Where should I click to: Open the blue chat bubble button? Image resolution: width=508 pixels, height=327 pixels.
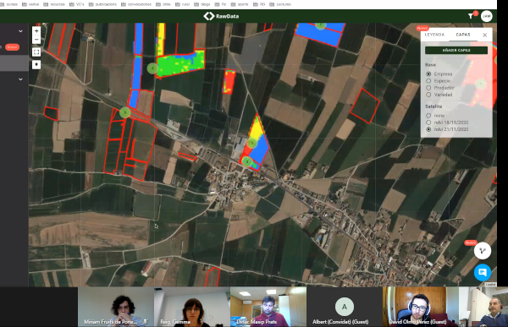click(x=483, y=272)
